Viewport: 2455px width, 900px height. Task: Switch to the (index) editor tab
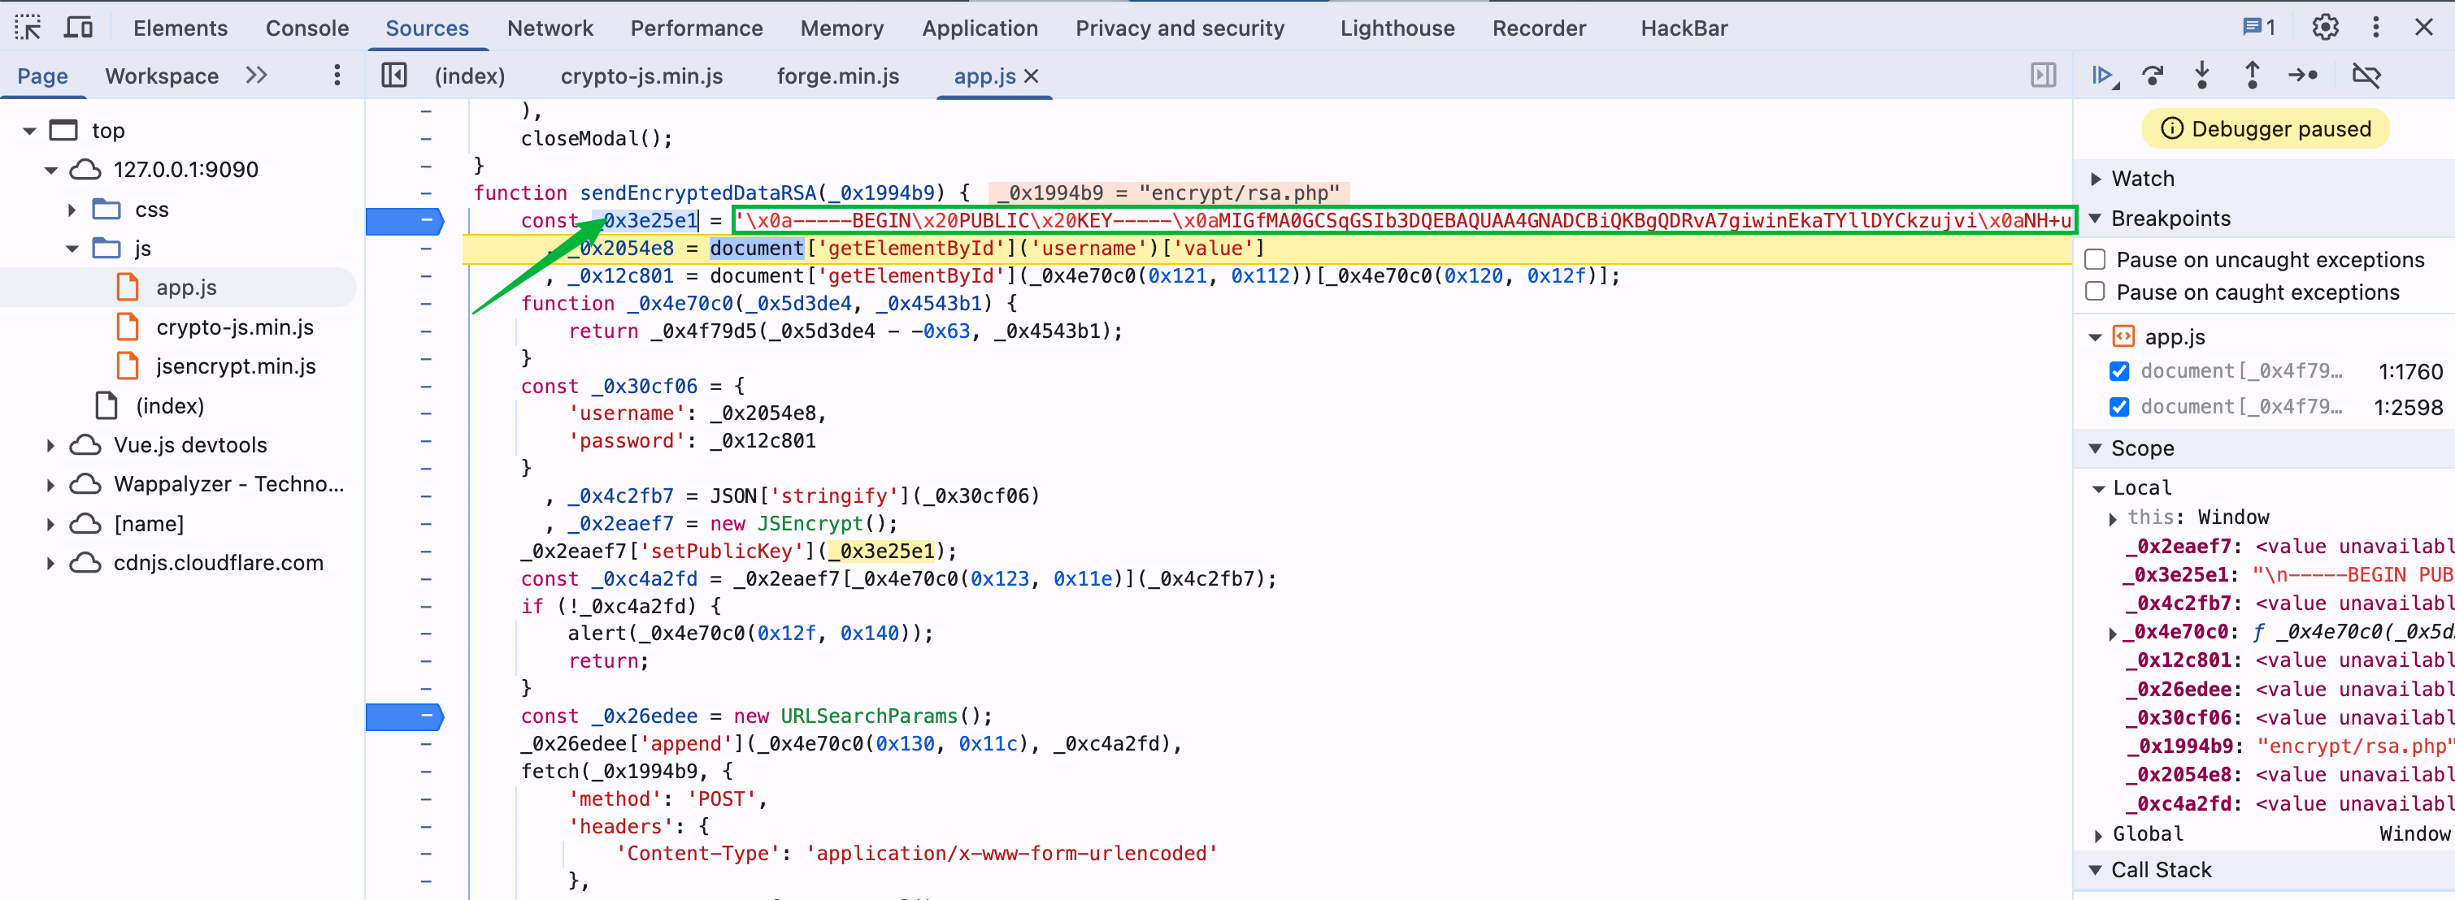[470, 76]
